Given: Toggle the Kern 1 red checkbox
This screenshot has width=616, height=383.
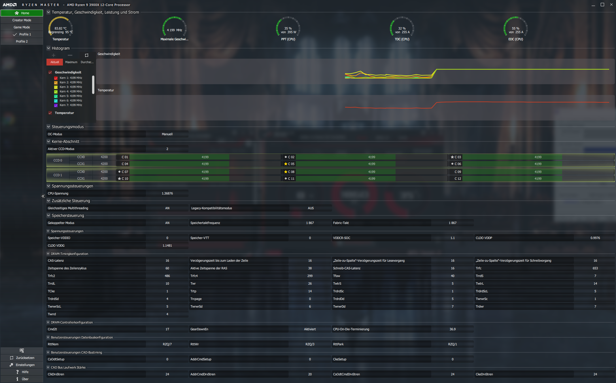Looking at the screenshot, I should [56, 78].
